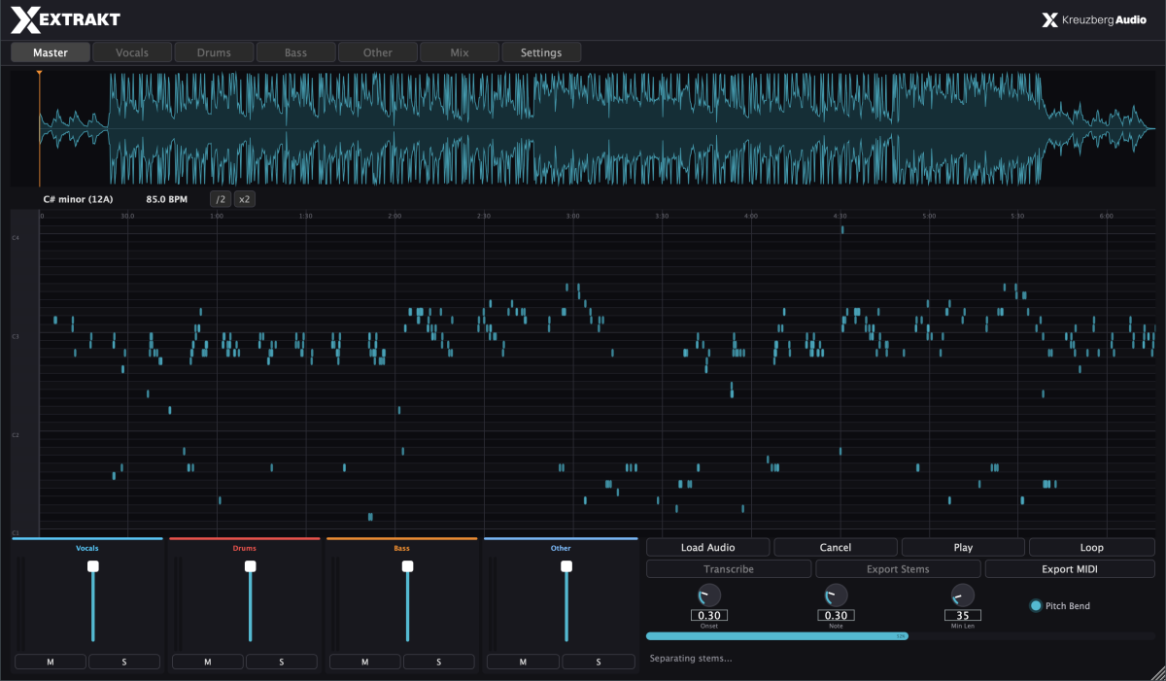Solo the Drums stem
This screenshot has height=681, width=1166.
282,662
